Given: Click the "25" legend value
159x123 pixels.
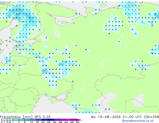Looking at the screenshot, I should tap(49, 122).
